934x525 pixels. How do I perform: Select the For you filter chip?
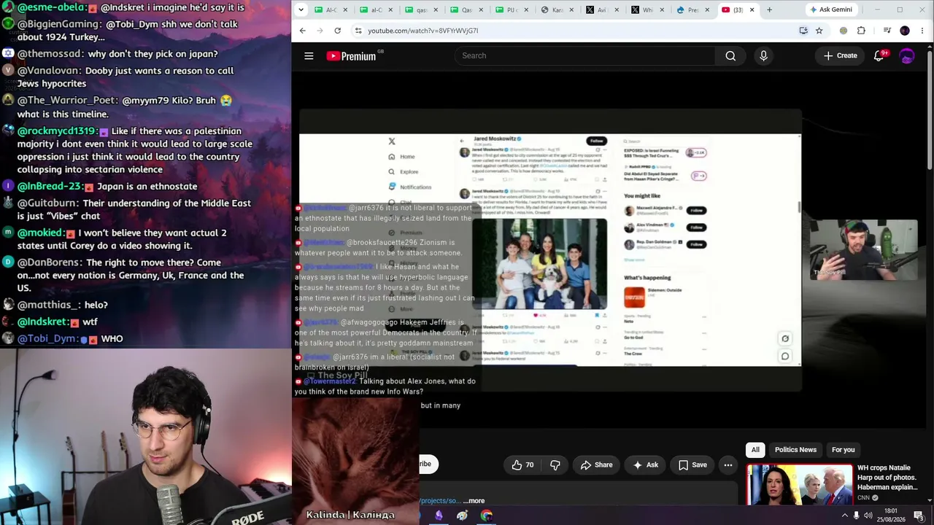click(843, 450)
